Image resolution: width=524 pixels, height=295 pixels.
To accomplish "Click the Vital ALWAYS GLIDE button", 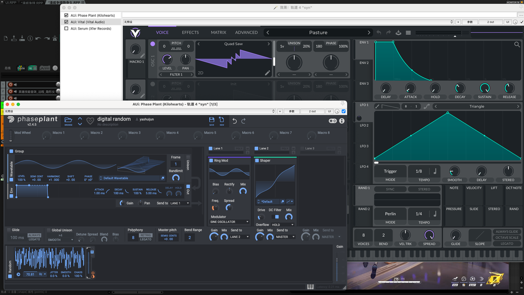I will [x=507, y=231].
